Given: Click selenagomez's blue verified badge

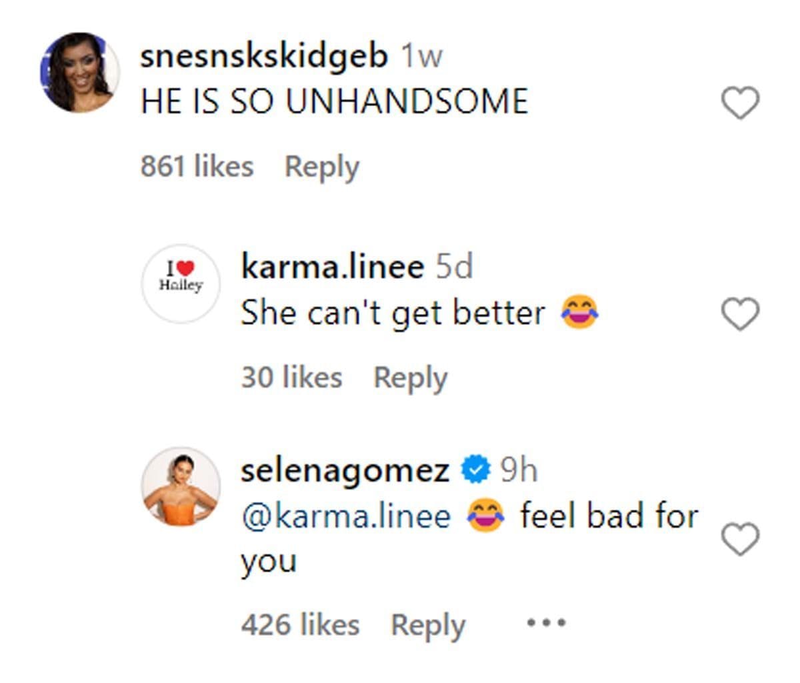Looking at the screenshot, I should 475,469.
